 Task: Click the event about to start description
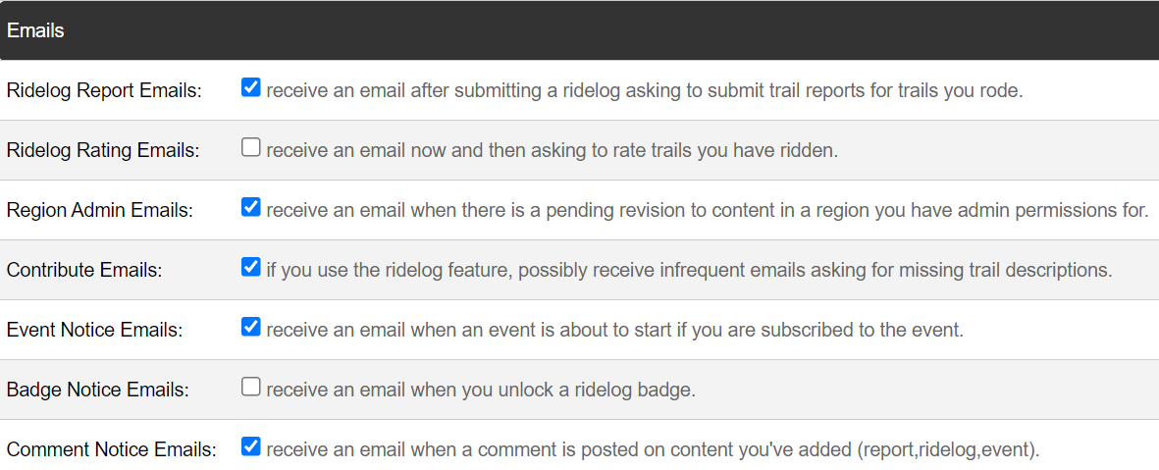614,331
